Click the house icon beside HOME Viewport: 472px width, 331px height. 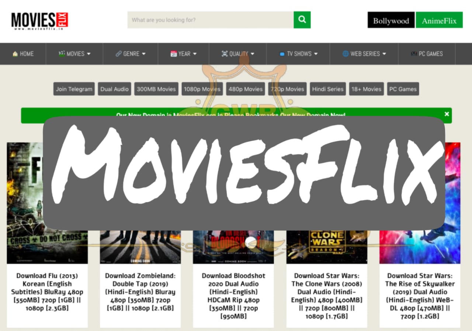[15, 54]
